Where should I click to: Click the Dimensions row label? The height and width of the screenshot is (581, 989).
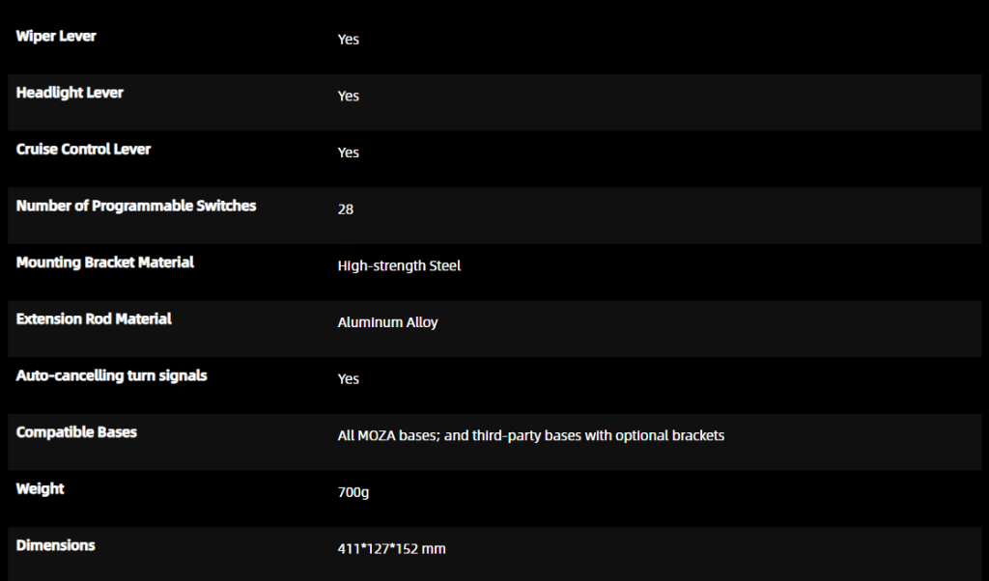[56, 545]
